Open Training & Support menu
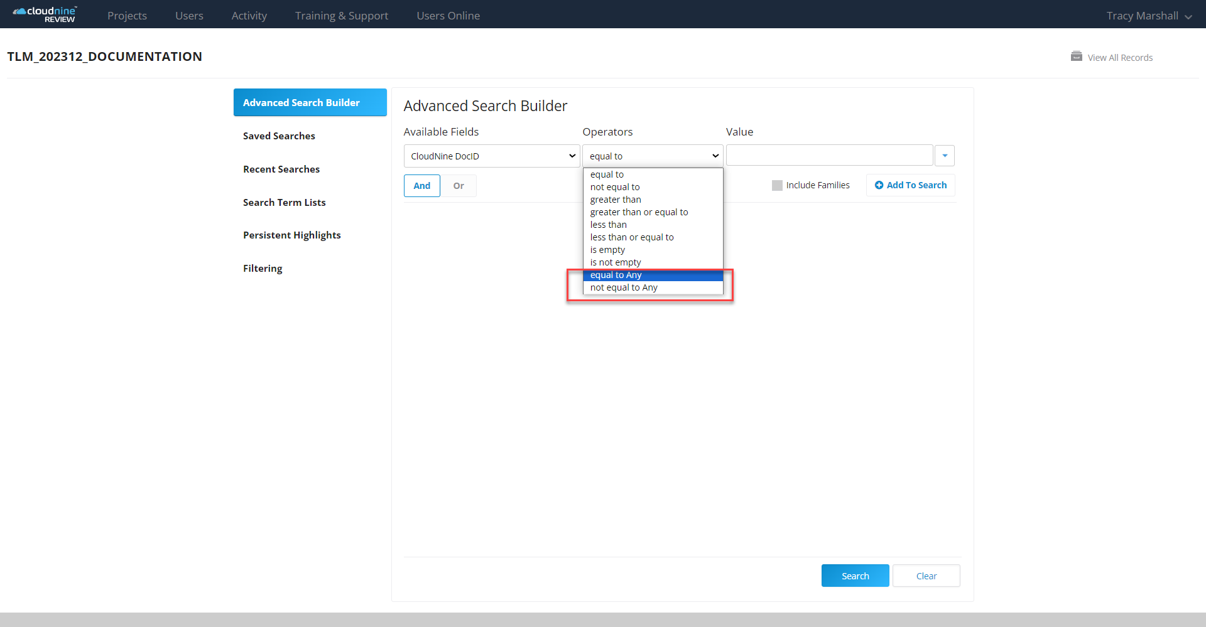This screenshot has width=1206, height=627. pyautogui.click(x=342, y=16)
